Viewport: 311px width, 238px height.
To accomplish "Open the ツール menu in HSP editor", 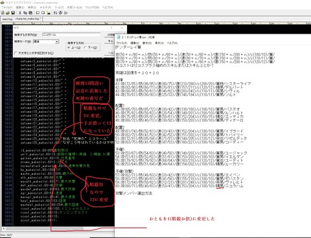I will click(x=59, y=7).
